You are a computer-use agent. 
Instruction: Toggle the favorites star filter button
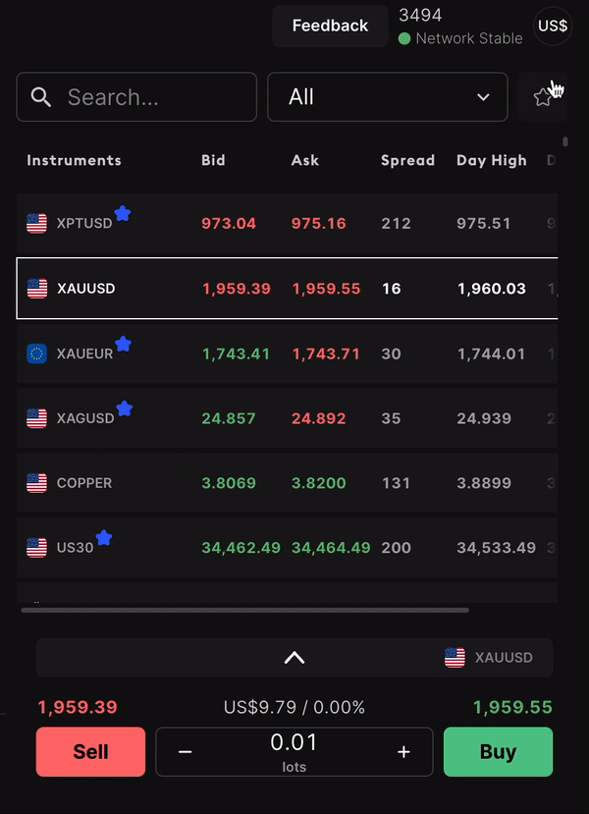[x=542, y=97]
